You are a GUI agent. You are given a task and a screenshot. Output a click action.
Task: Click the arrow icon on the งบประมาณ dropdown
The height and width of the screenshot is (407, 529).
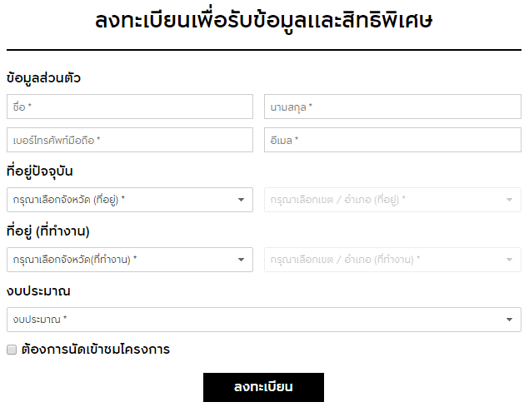click(x=509, y=320)
